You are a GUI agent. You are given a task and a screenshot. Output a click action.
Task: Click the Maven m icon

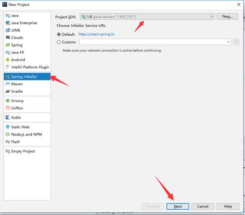(x=8, y=84)
